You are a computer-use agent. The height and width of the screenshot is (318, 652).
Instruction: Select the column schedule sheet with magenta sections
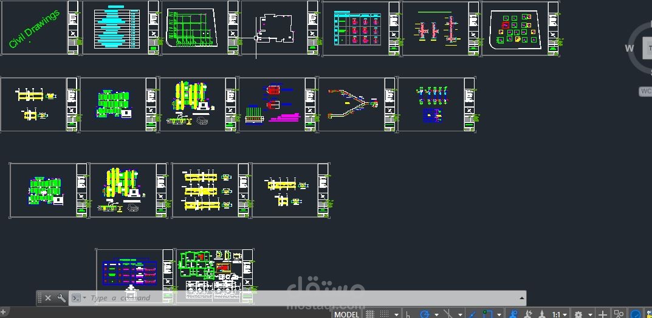(361, 29)
